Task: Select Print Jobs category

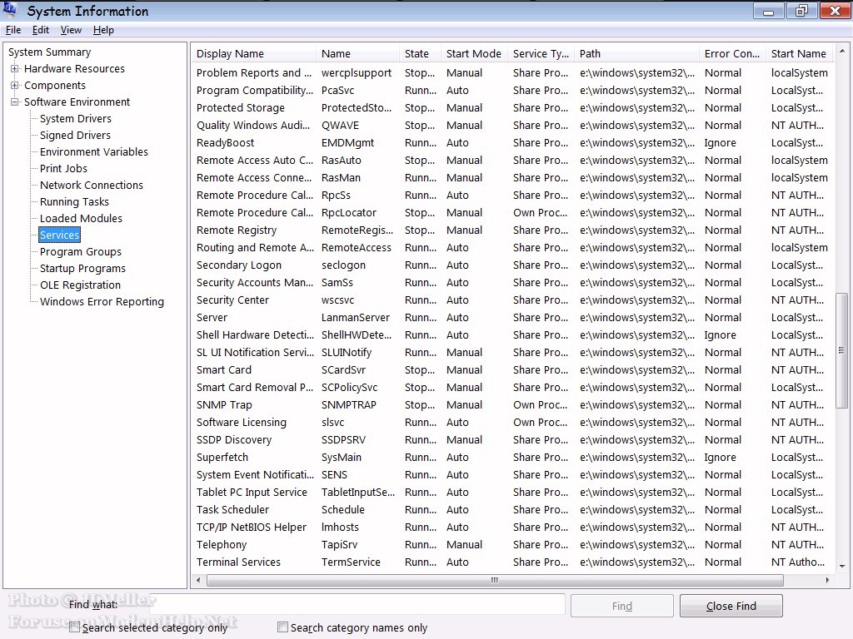Action: point(63,168)
